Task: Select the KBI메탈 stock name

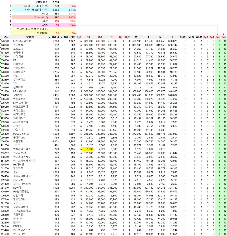Action: [x=17, y=226]
